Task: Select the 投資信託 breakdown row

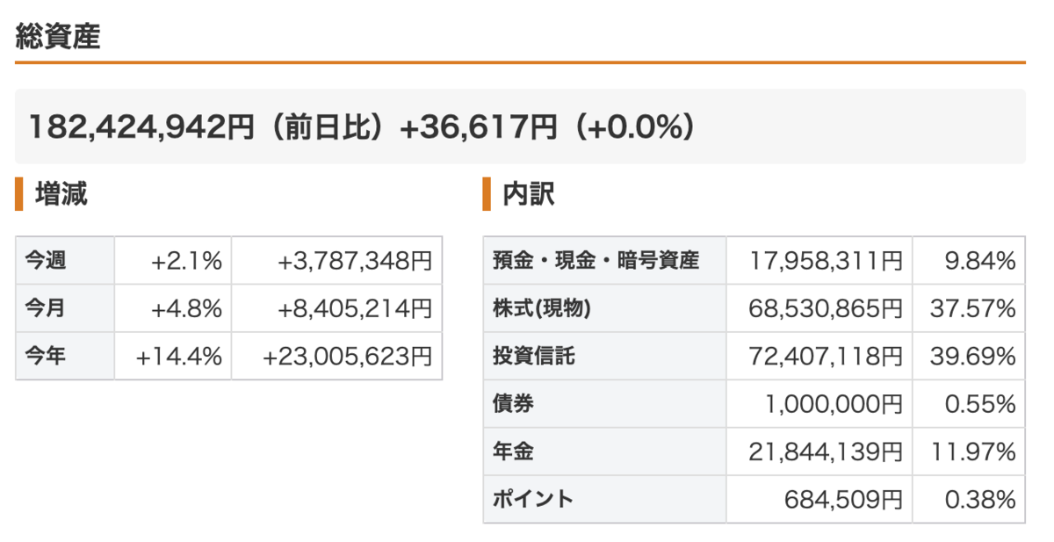Action: [x=754, y=356]
